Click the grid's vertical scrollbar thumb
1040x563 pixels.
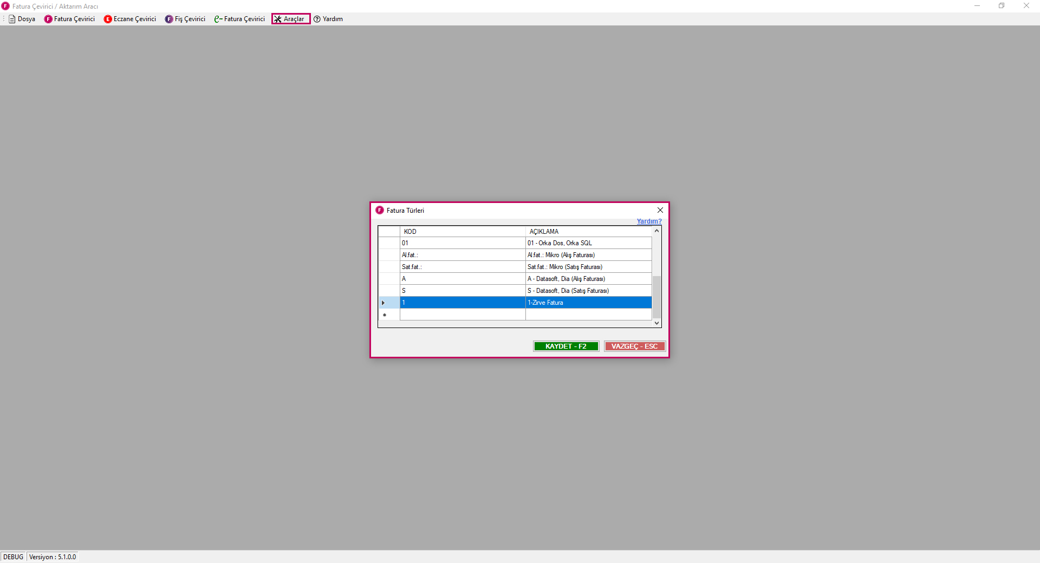click(x=656, y=297)
